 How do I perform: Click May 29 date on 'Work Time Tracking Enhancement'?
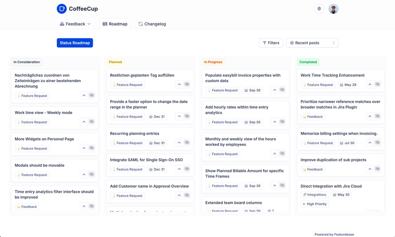pos(348,85)
